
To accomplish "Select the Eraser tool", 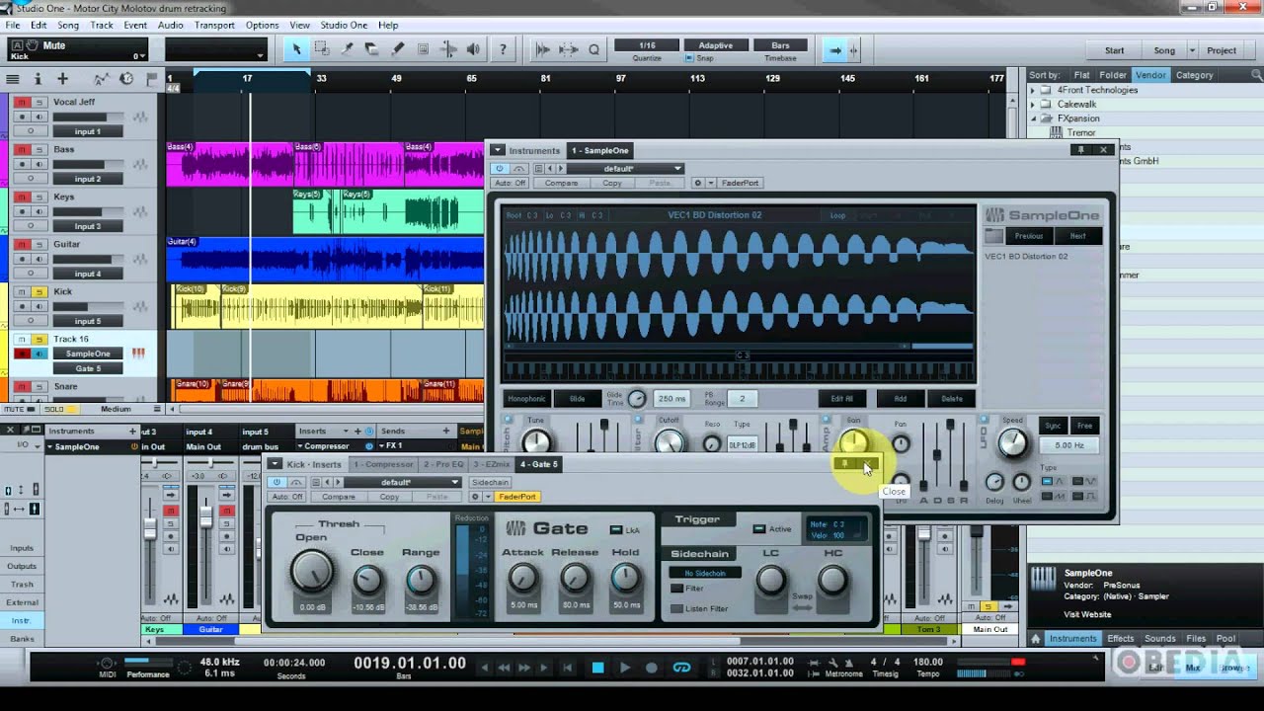I will click(x=372, y=48).
